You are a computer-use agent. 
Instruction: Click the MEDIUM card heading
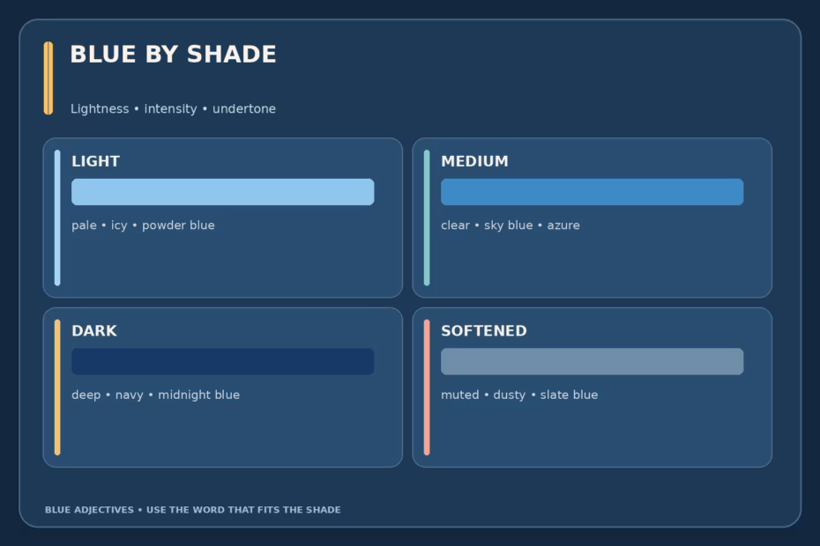click(x=474, y=161)
